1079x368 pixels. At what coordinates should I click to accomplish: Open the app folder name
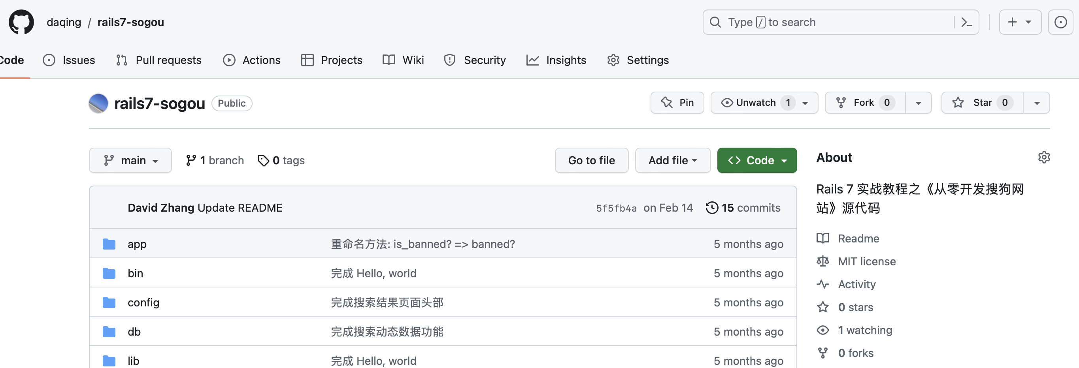click(x=137, y=244)
